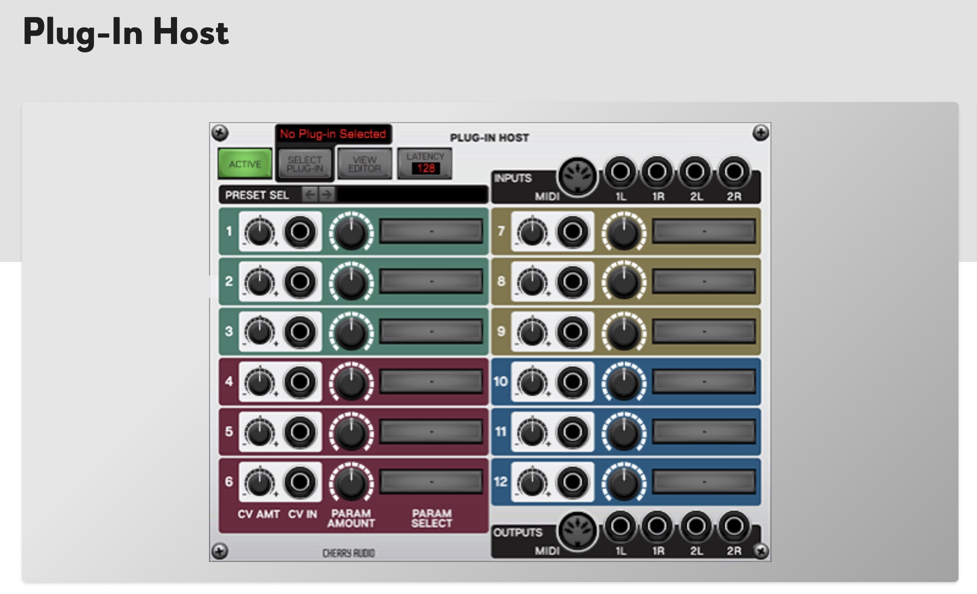
Task: Click the PARAM AMOUNT knob of row 4
Action: (x=351, y=382)
